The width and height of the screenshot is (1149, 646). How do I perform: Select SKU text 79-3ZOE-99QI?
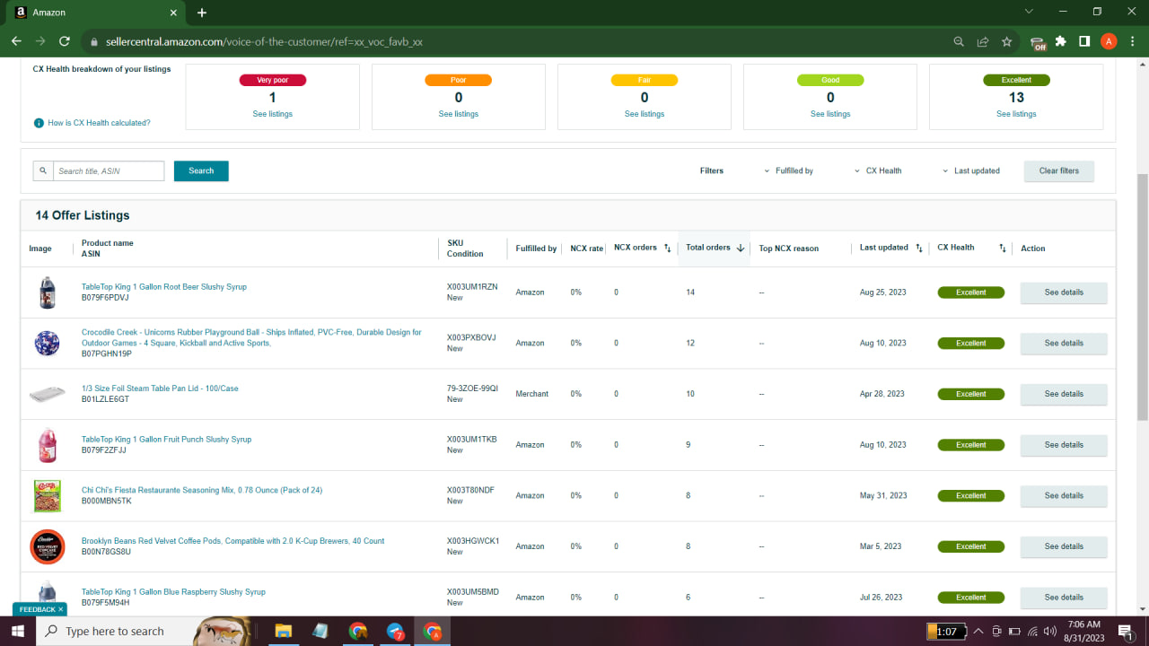tap(472, 388)
